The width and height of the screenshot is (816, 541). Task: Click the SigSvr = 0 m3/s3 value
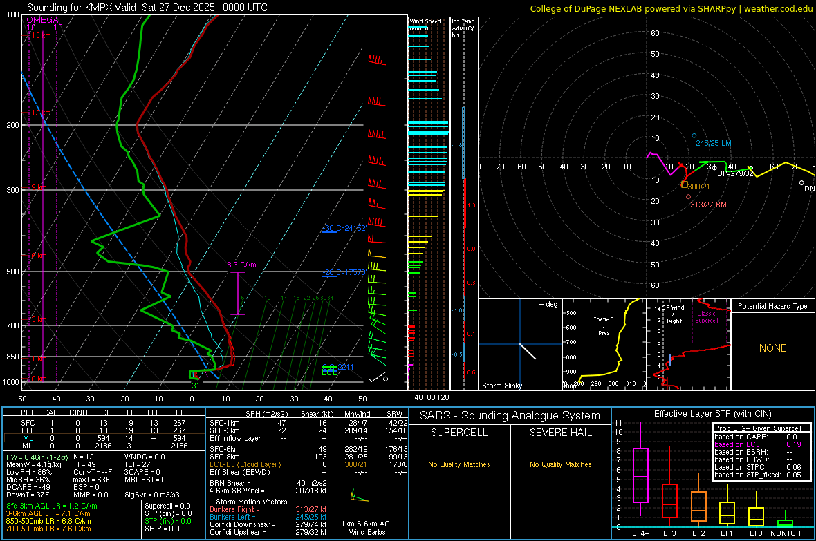152,495
